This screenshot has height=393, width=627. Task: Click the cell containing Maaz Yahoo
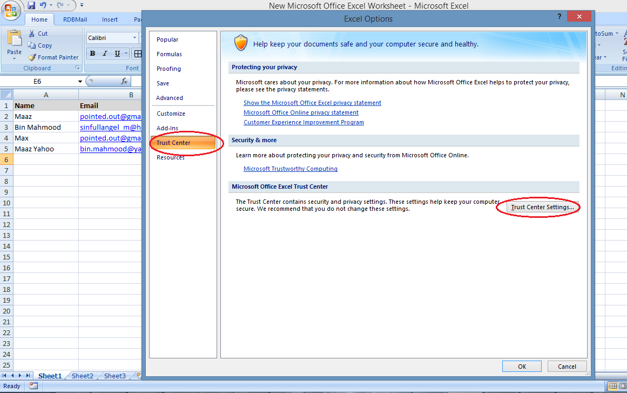[x=45, y=149]
